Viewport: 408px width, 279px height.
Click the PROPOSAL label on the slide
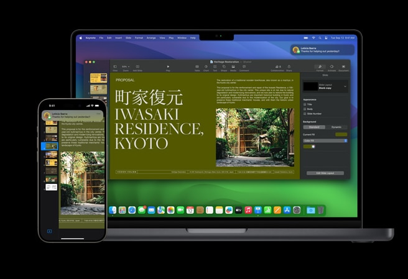click(125, 80)
